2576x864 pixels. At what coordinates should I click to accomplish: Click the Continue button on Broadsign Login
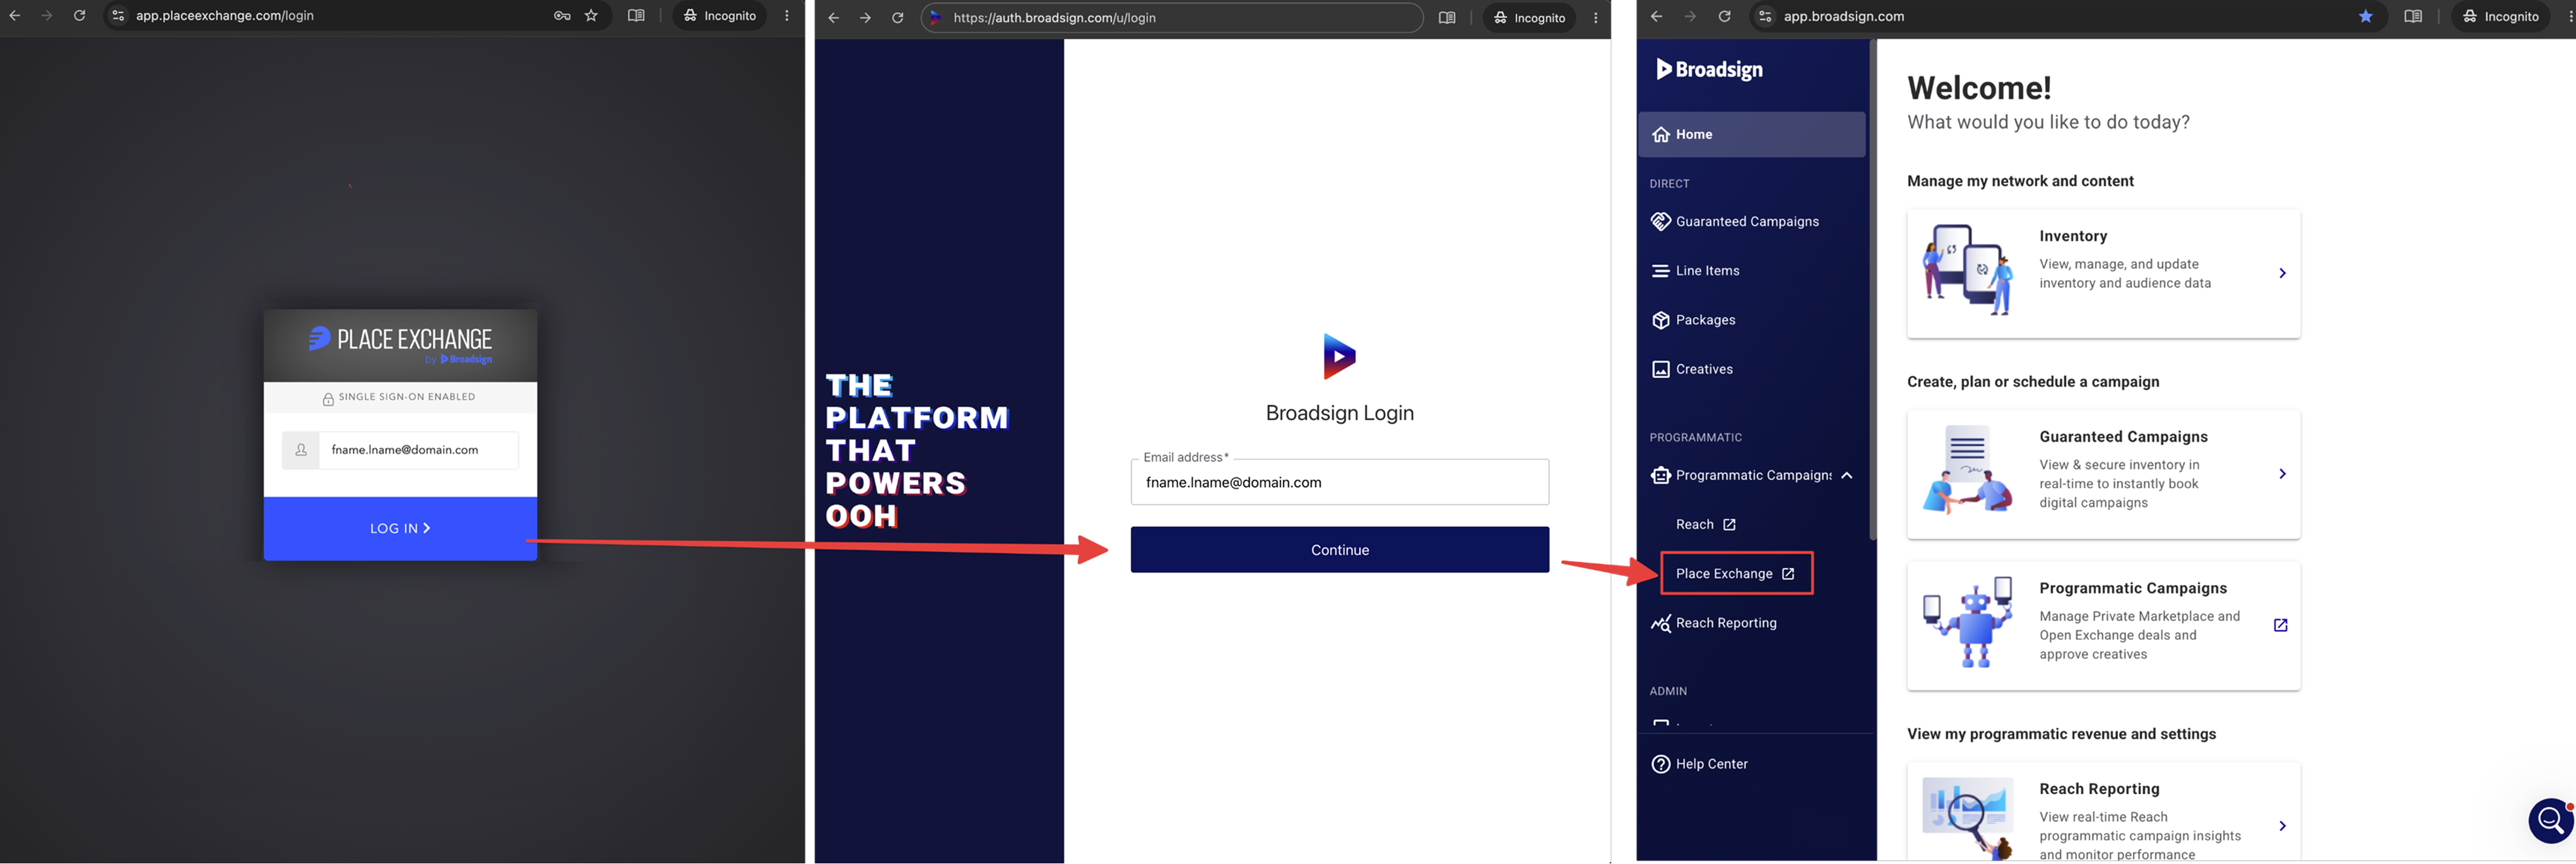(x=1340, y=551)
